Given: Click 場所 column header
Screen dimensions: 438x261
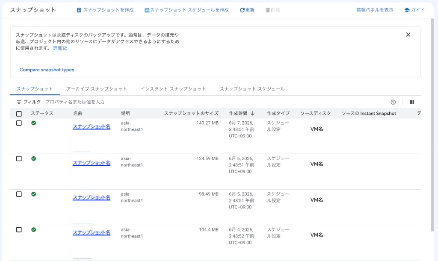Looking at the screenshot, I should pyautogui.click(x=125, y=114).
